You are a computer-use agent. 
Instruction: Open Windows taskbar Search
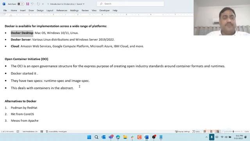pyautogui.click(x=96, y=137)
